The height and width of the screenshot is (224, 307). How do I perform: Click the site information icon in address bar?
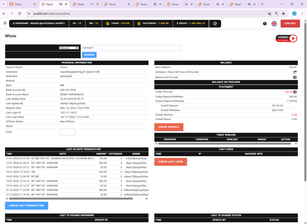point(29,13)
